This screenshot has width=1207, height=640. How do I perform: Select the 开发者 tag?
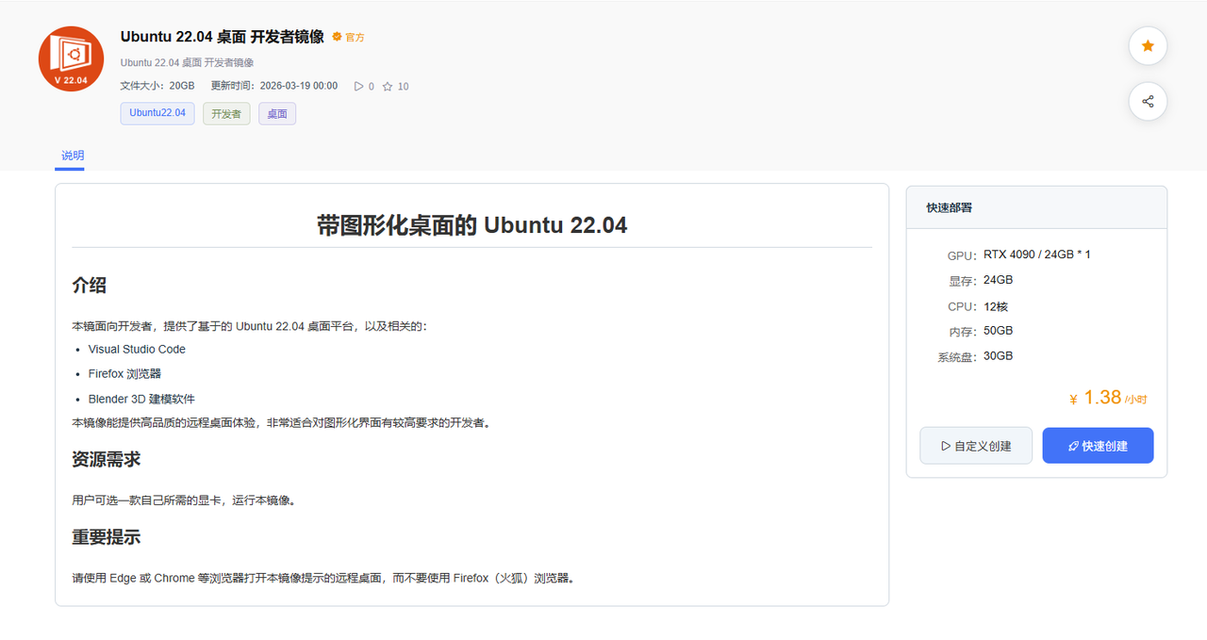click(226, 113)
